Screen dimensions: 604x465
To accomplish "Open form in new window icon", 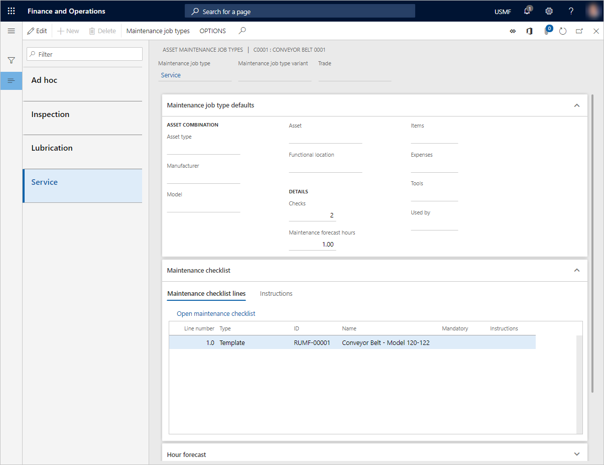I will coord(579,31).
